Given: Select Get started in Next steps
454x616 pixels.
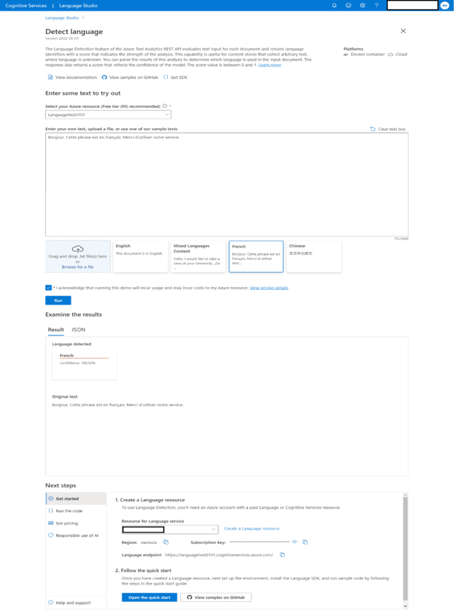Looking at the screenshot, I should (76, 499).
